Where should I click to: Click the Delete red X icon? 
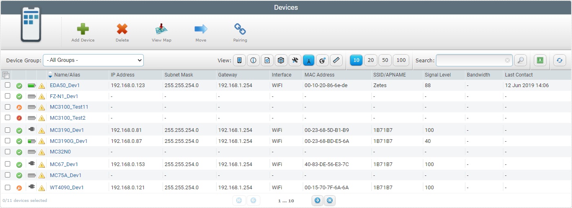point(122,29)
